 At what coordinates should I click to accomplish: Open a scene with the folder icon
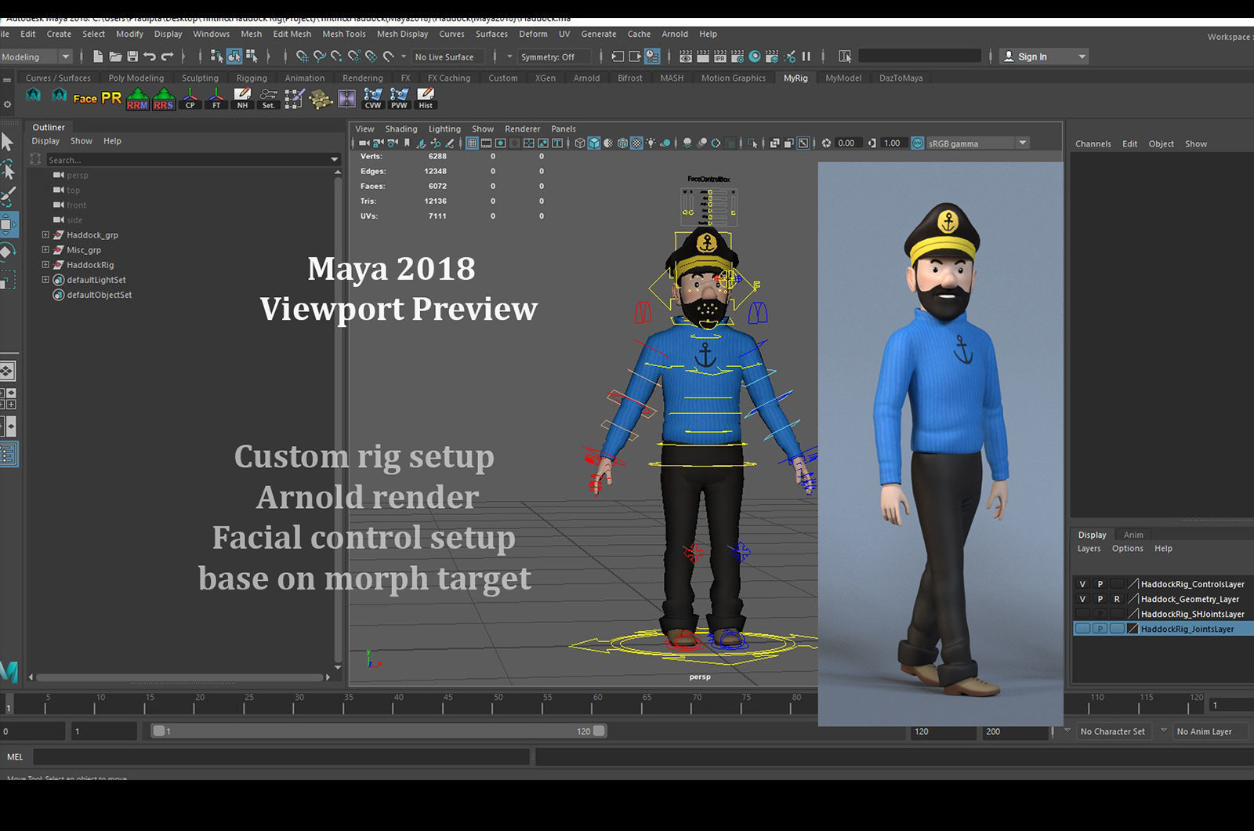pyautogui.click(x=115, y=56)
